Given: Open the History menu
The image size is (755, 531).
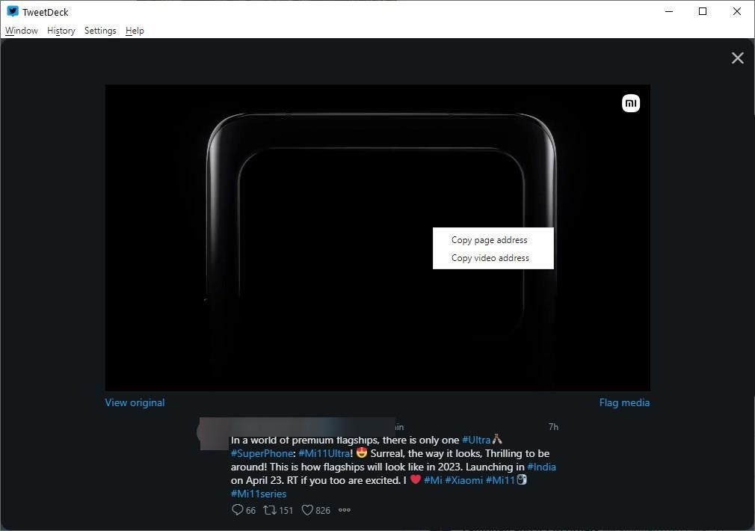Looking at the screenshot, I should click(61, 31).
